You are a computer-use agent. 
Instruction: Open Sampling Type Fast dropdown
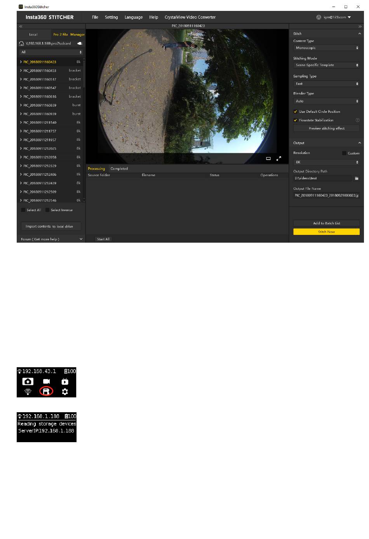(x=327, y=84)
